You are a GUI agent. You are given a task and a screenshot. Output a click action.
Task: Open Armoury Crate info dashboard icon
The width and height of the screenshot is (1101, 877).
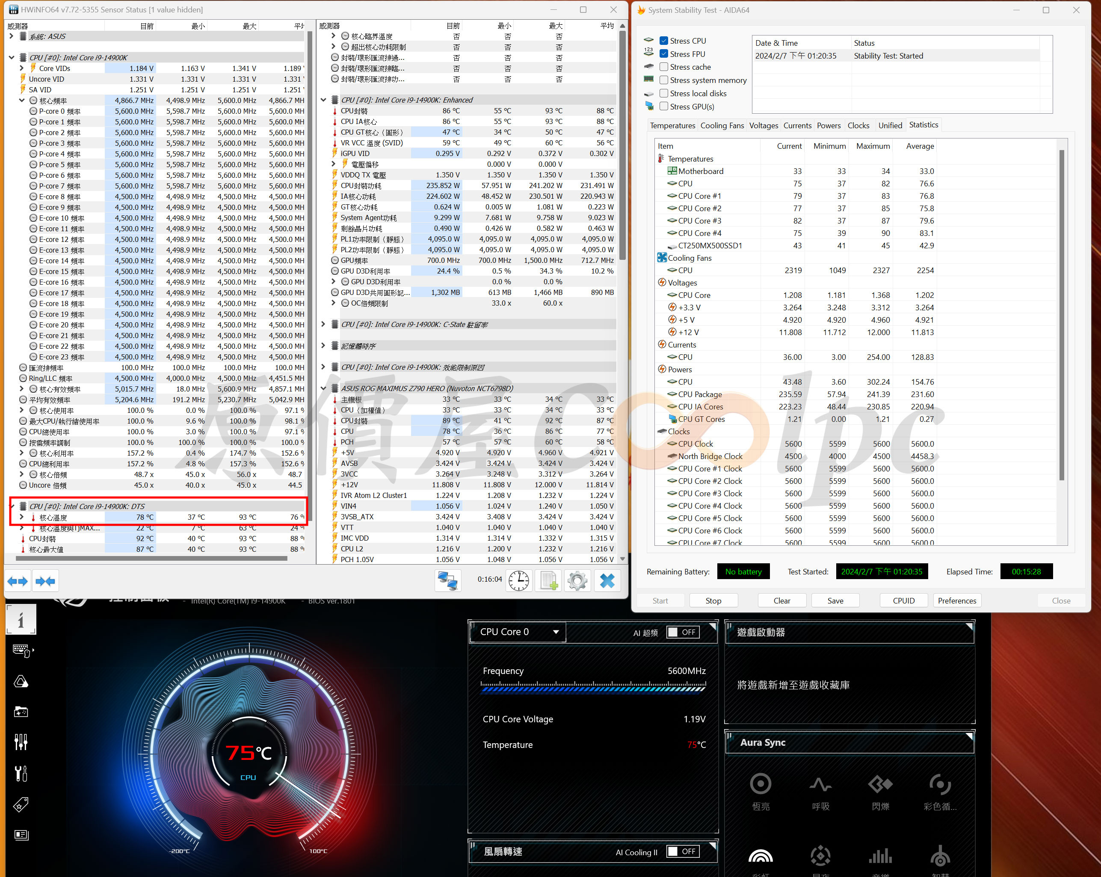21,619
